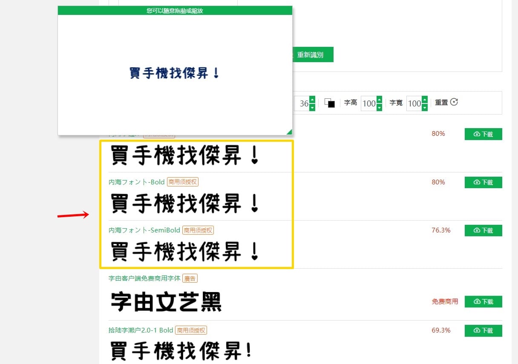Viewport: 518px width, 364px height.
Task: Increase 字寬 value with the up arrow
Action: click(424, 100)
